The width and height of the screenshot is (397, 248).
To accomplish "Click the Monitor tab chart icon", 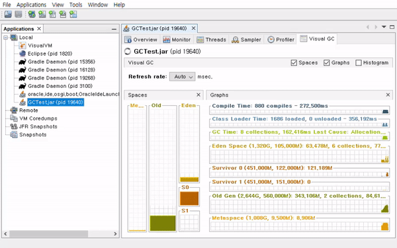I will (x=166, y=40).
